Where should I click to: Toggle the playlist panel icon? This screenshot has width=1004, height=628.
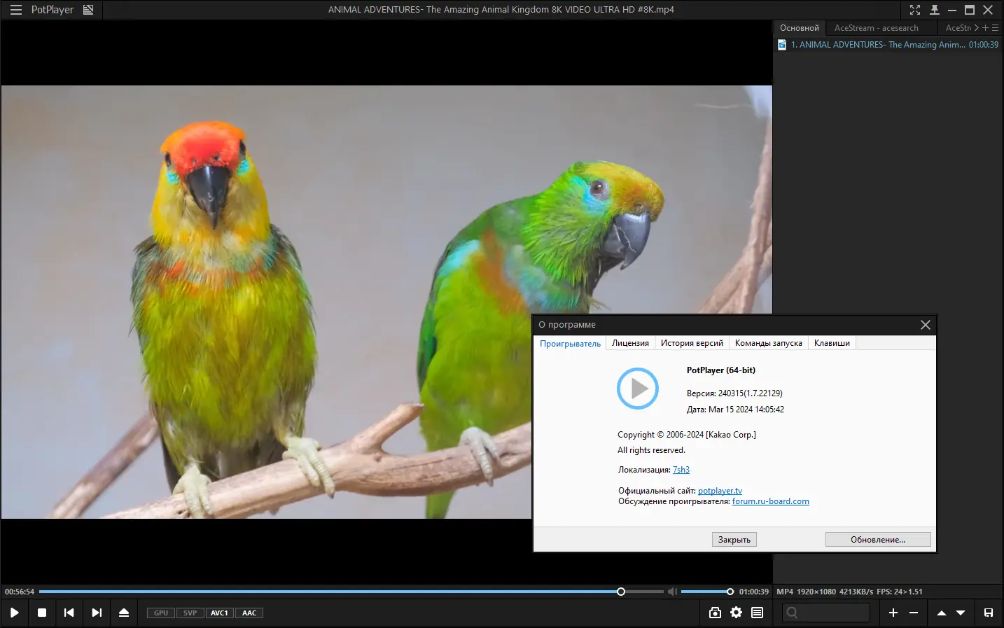(757, 613)
